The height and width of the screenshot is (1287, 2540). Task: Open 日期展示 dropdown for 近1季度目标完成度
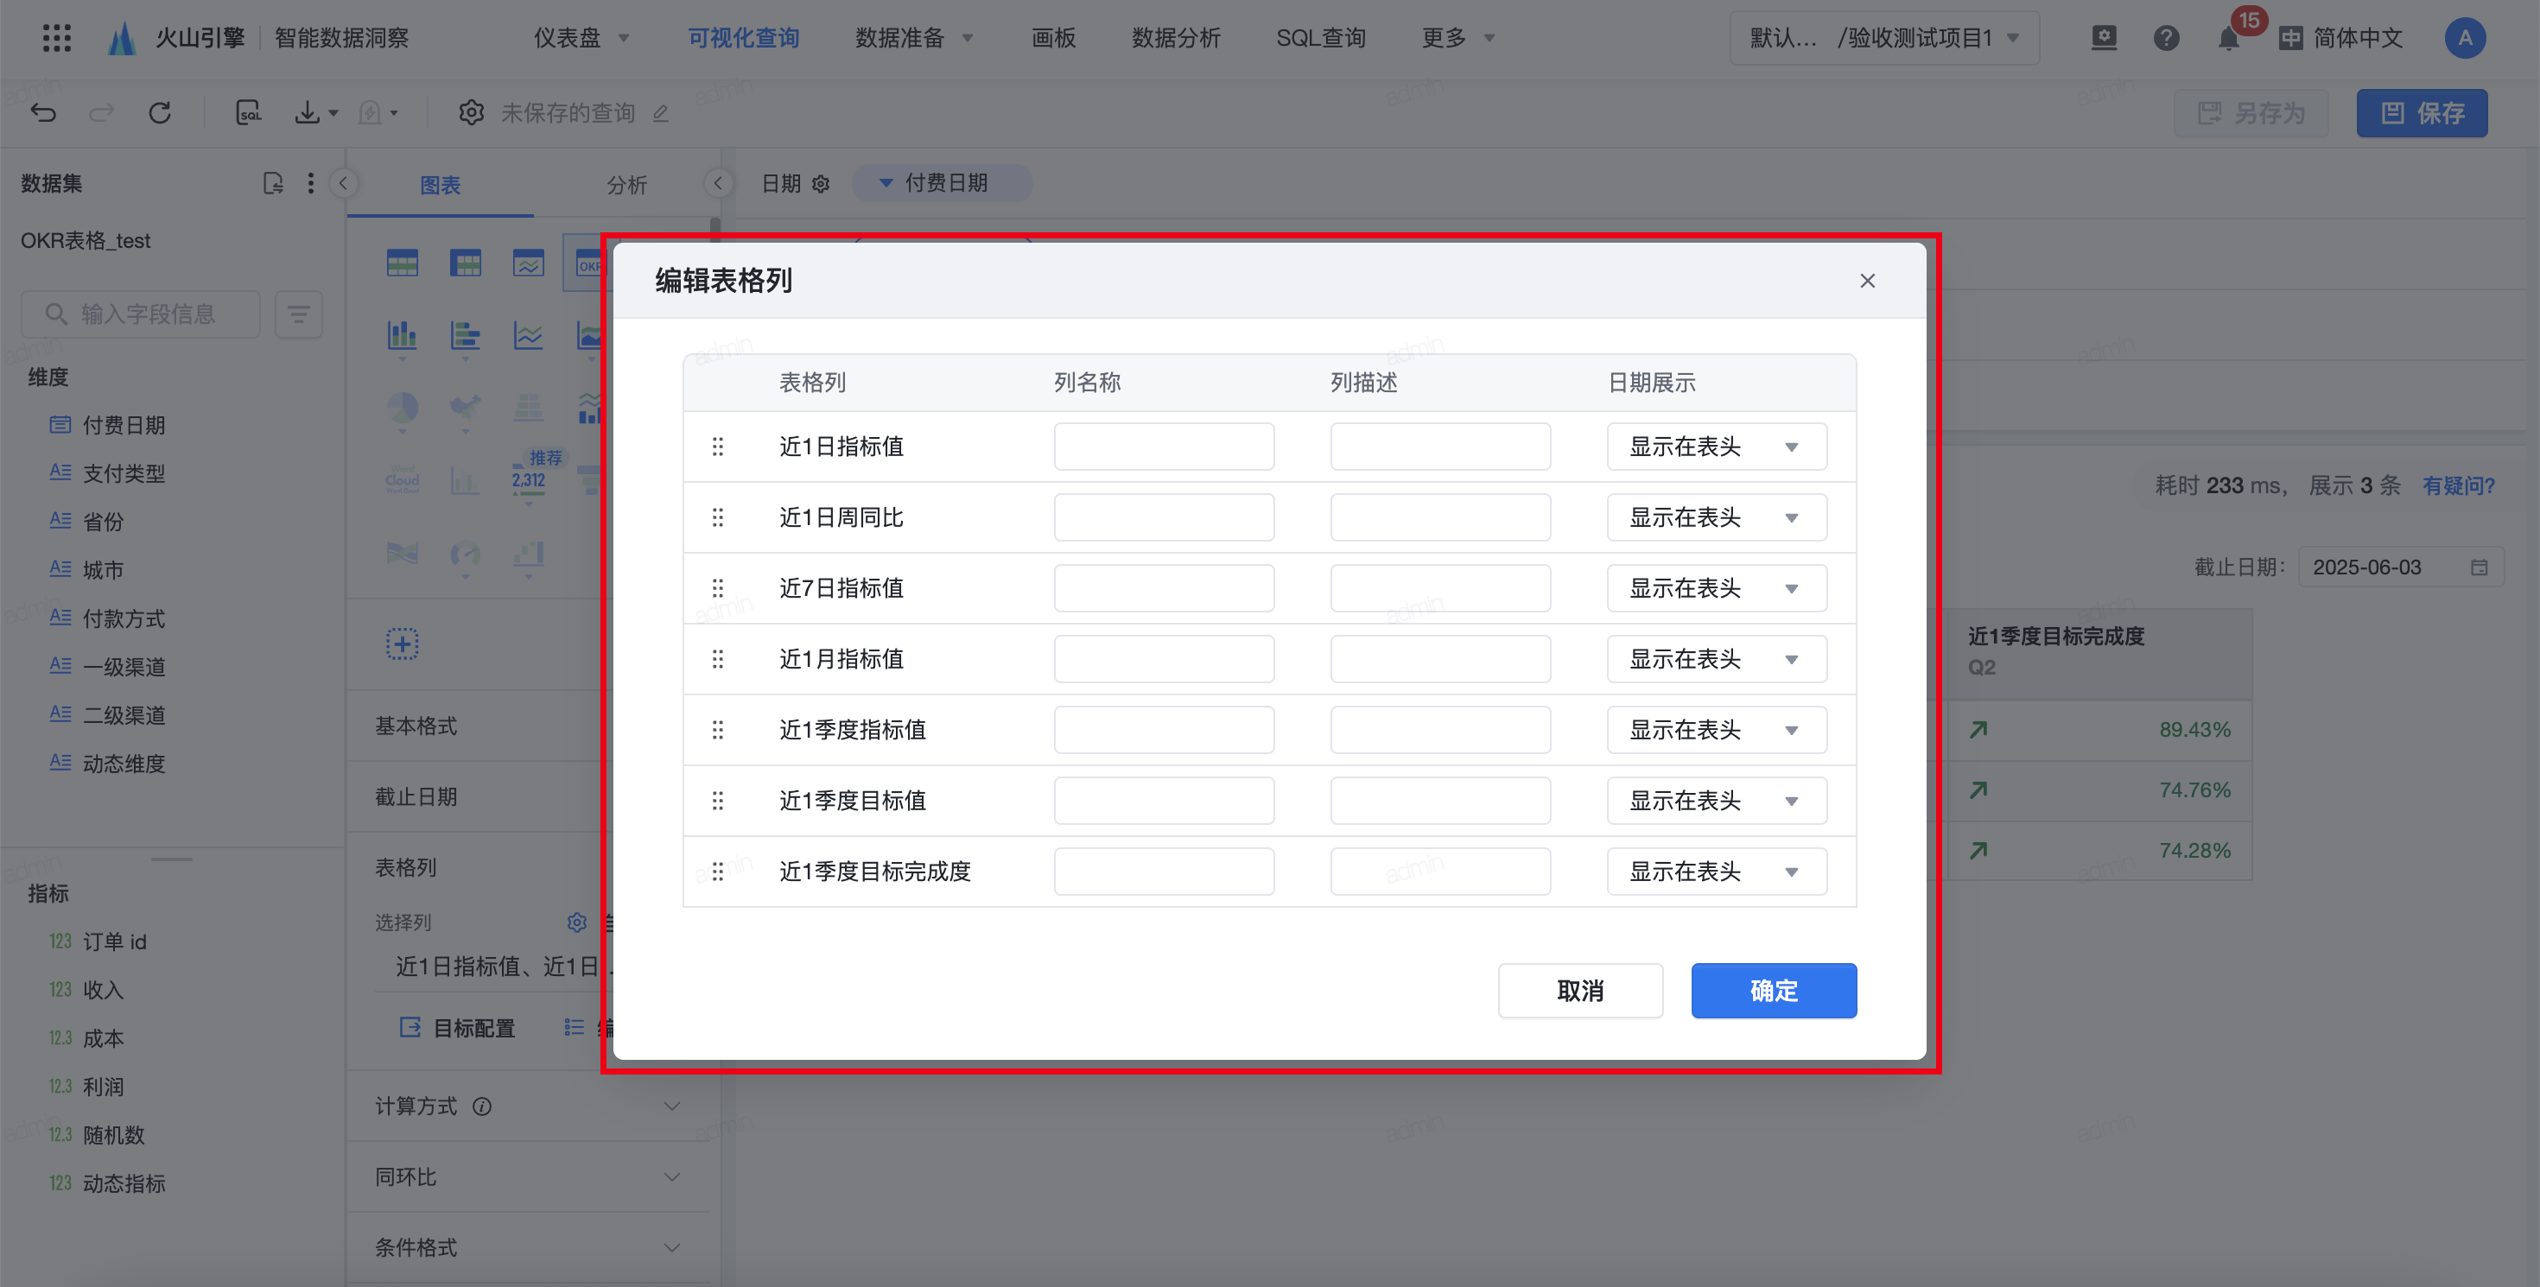1717,872
